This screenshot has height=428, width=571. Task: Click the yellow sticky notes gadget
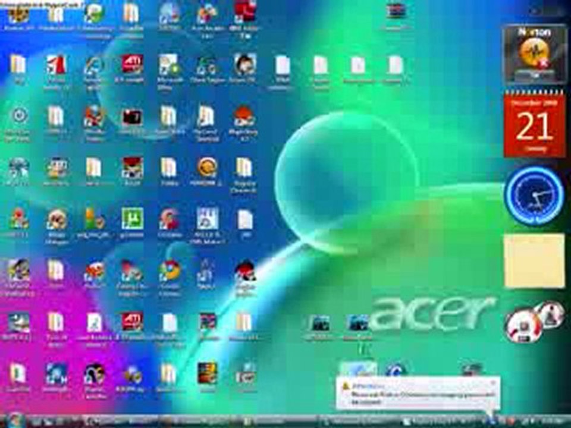pyautogui.click(x=534, y=260)
